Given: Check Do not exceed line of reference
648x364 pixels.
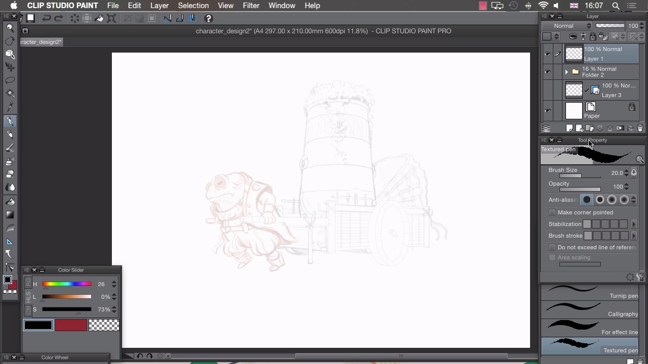Looking at the screenshot, I should tap(552, 247).
